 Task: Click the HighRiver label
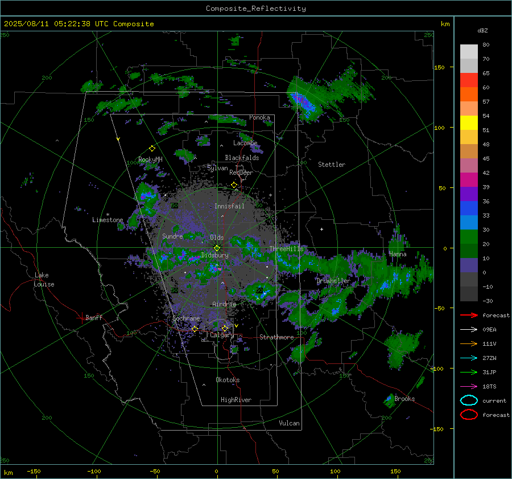coord(236,400)
